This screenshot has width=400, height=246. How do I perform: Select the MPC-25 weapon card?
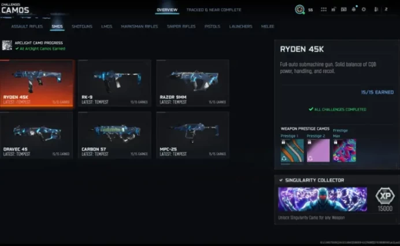pos(192,135)
